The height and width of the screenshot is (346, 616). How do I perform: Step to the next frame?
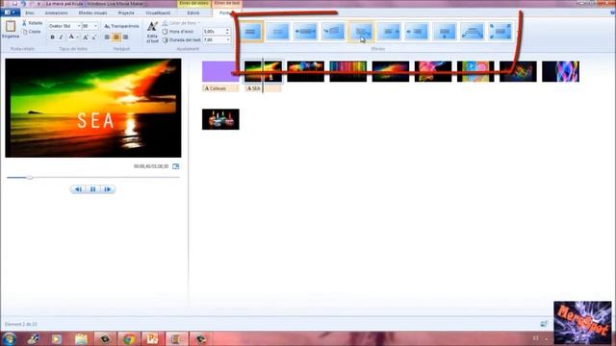[x=108, y=189]
